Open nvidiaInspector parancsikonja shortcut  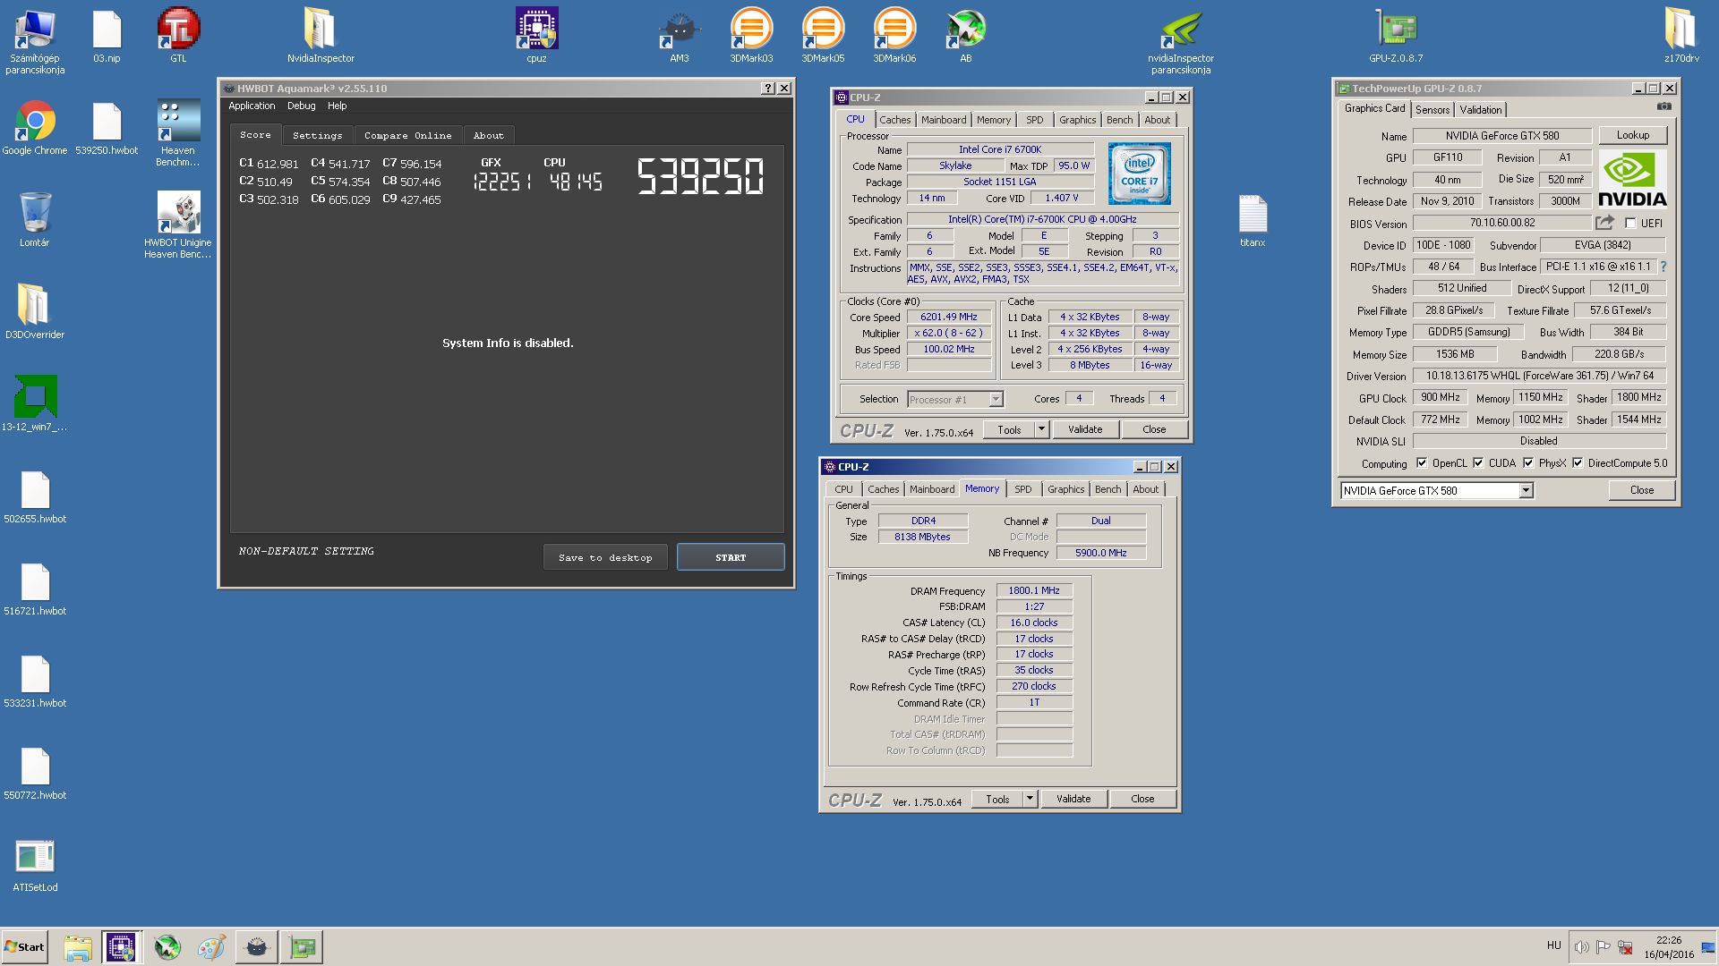[1181, 40]
